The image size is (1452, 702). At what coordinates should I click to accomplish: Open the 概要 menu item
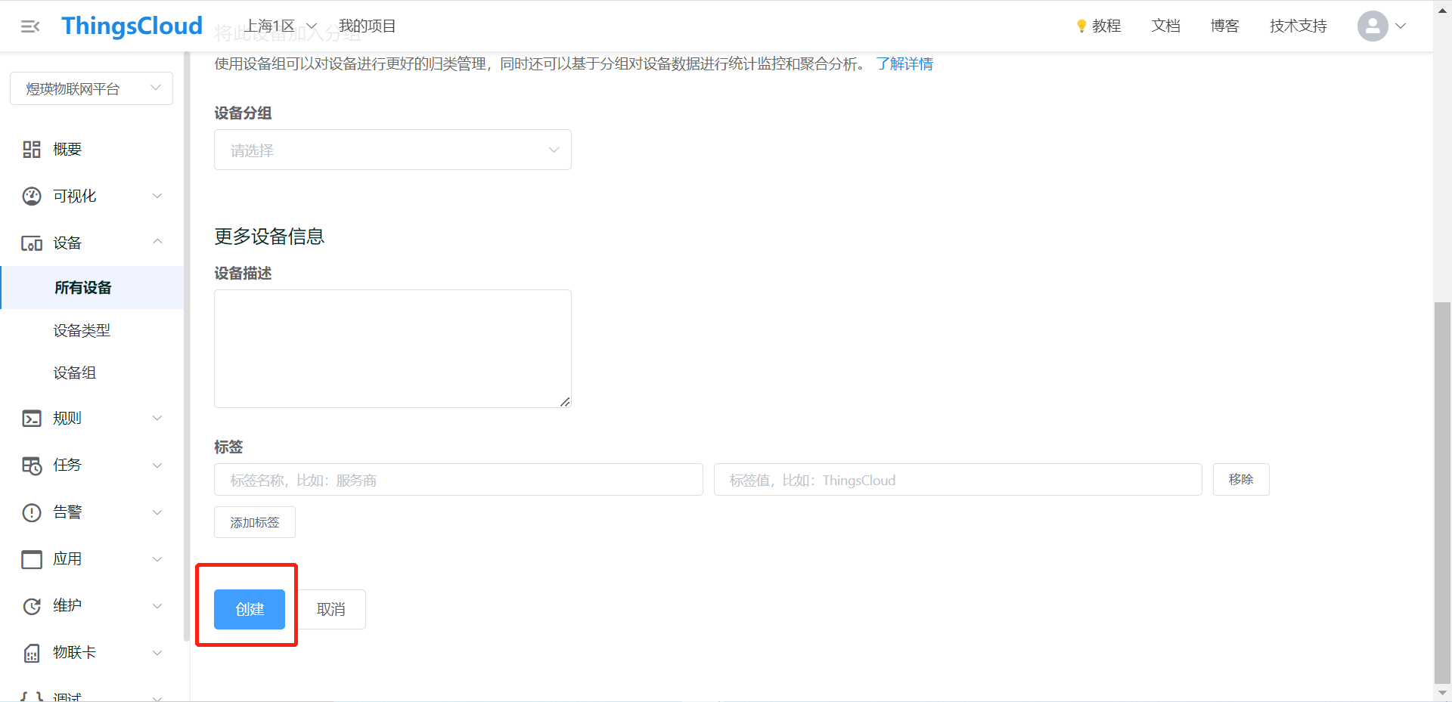tap(67, 150)
